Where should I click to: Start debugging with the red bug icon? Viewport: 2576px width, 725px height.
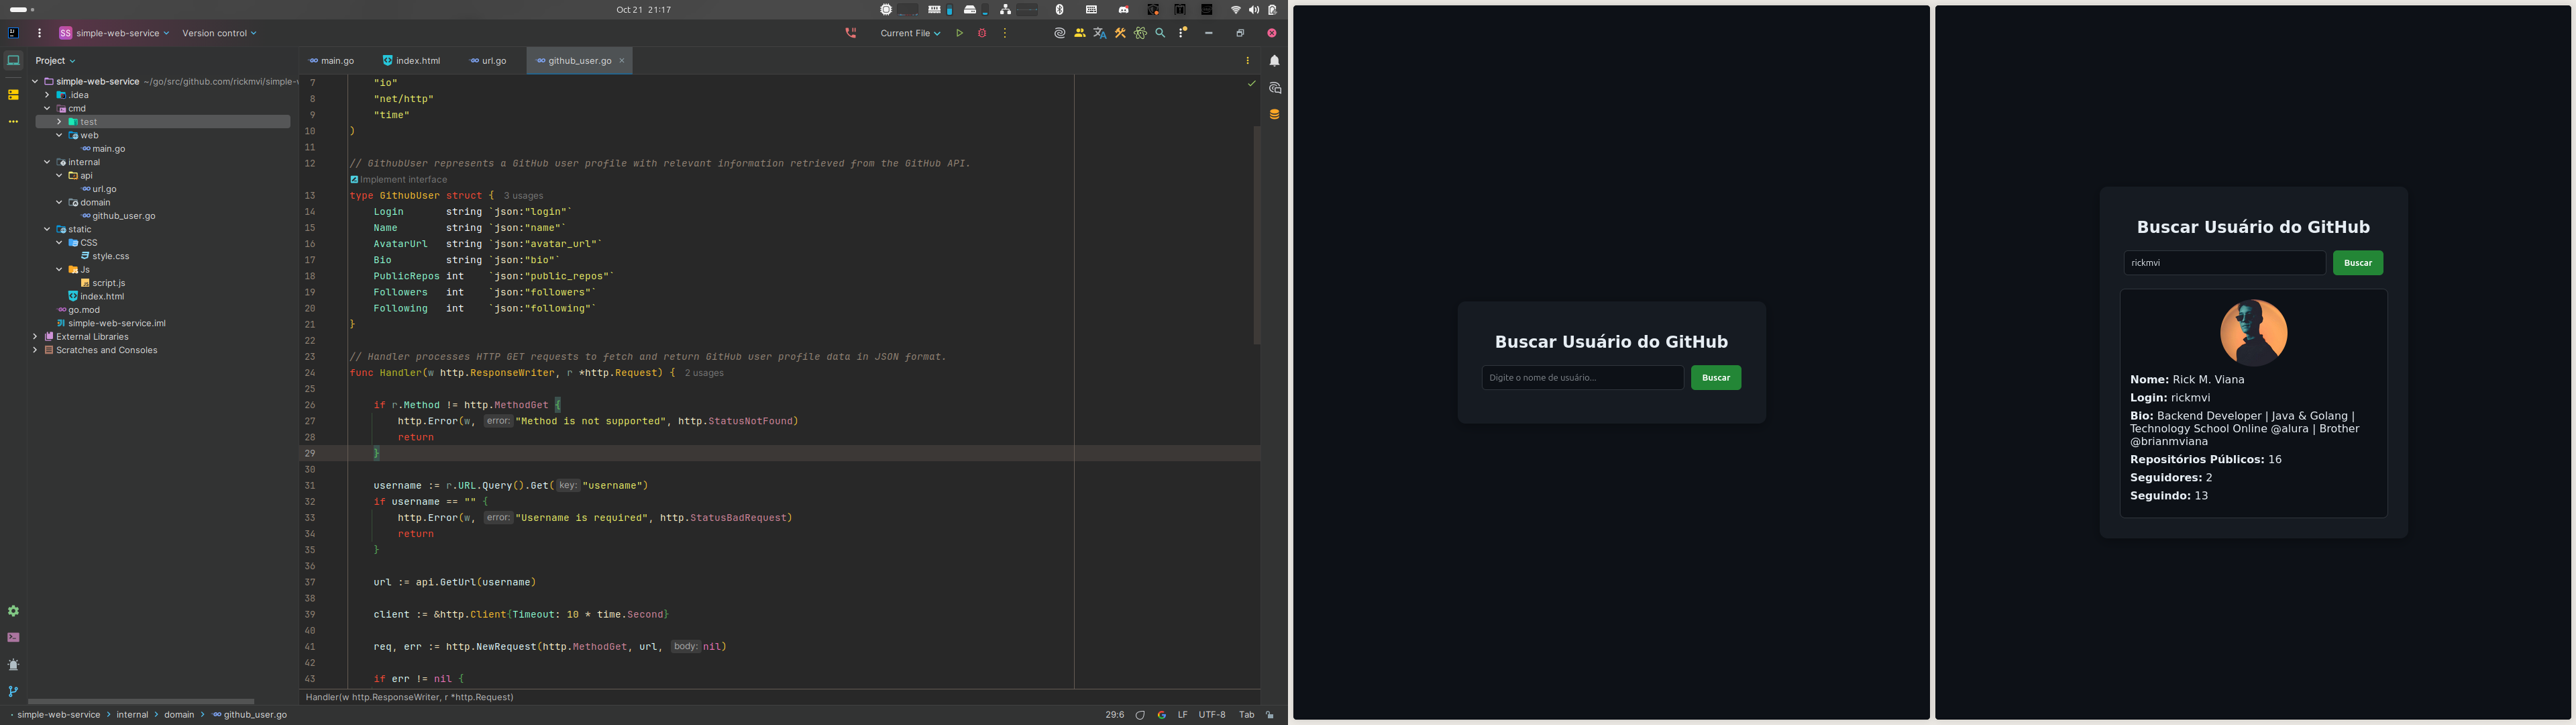pos(982,33)
